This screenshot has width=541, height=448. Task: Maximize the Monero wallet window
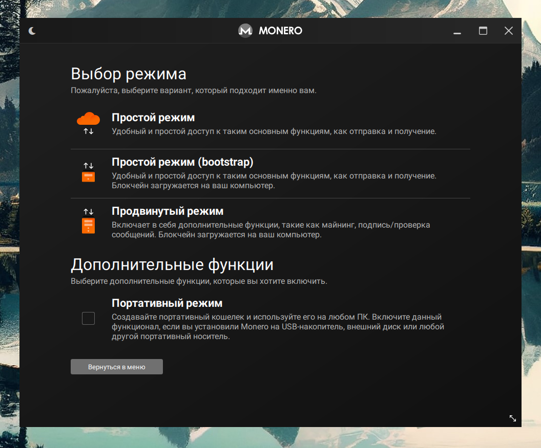tap(483, 31)
